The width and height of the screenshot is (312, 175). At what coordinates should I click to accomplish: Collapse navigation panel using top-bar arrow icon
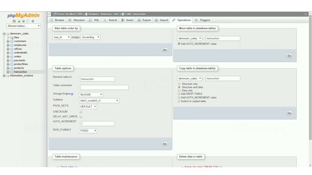(x=49, y=14)
